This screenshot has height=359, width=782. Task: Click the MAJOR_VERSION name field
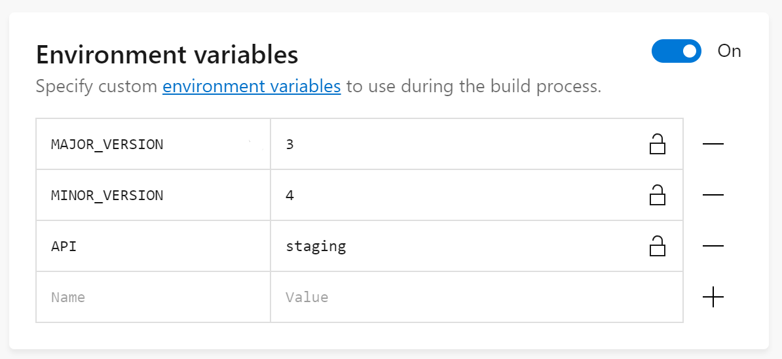click(x=153, y=145)
